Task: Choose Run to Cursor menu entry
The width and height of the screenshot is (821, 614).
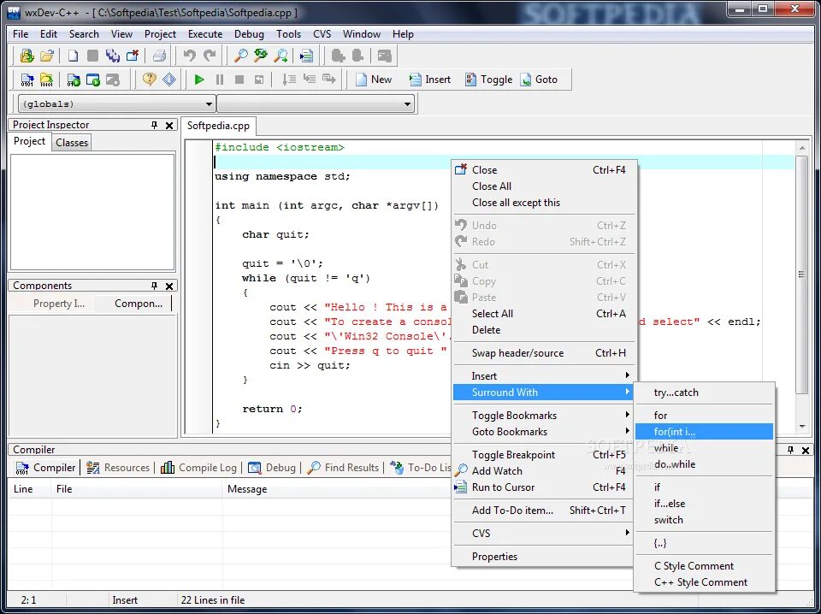Action: [x=544, y=487]
